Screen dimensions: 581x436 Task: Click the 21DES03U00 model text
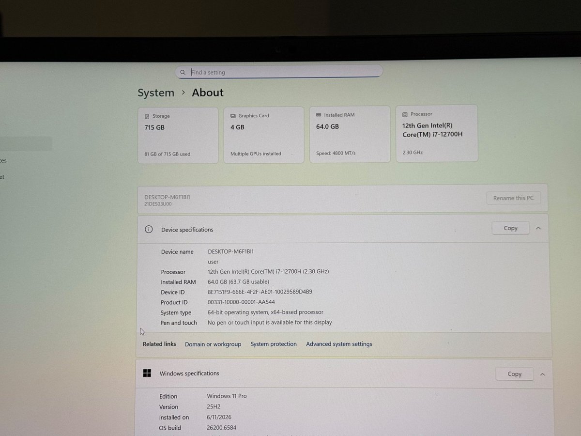pyautogui.click(x=158, y=204)
